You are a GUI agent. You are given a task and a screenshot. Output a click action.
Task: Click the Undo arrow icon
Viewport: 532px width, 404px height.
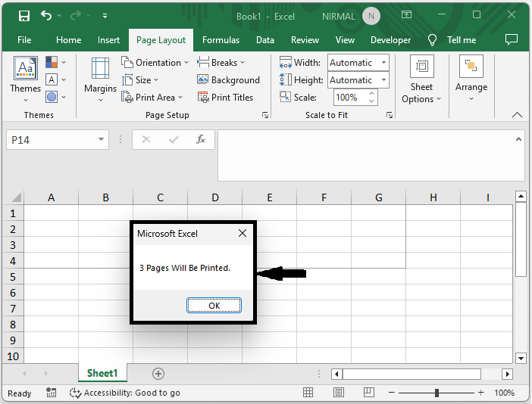47,15
